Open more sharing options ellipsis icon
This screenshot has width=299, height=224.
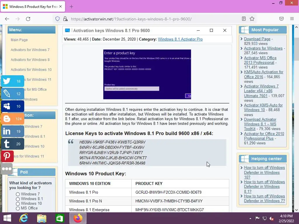7,169
